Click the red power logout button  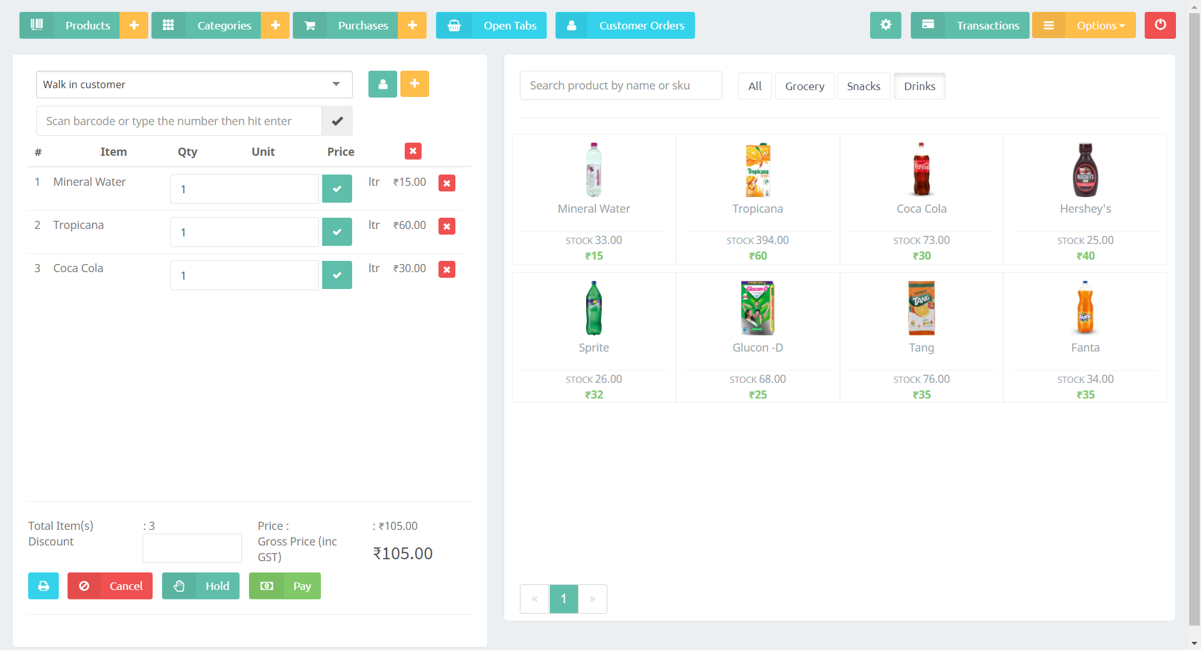[x=1160, y=26]
